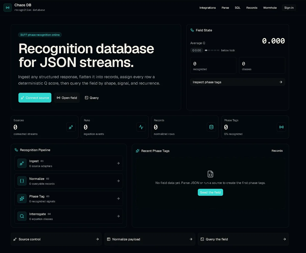Click the '0 queryable records' text

point(42,184)
